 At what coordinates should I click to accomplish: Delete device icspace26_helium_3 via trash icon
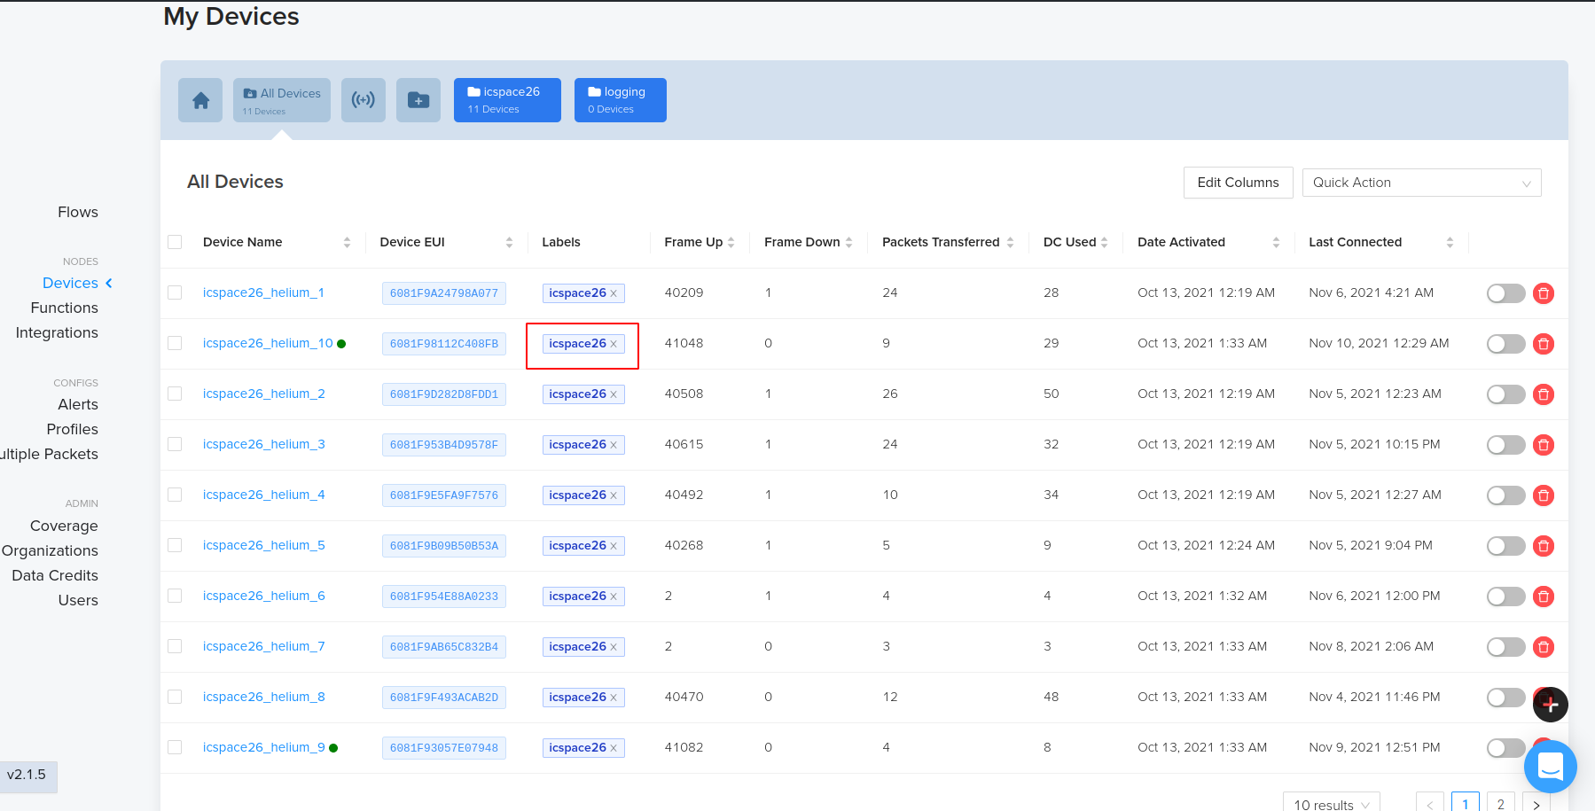(x=1544, y=445)
